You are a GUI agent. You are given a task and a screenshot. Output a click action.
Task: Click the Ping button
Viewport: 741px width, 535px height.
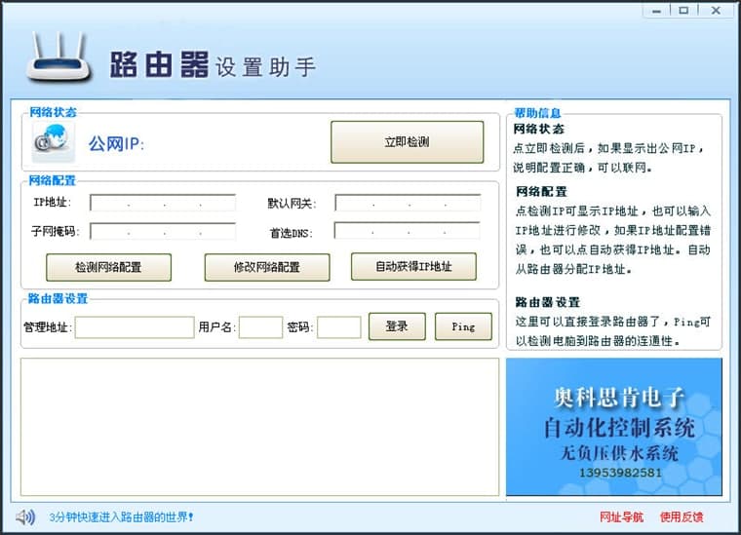463,326
